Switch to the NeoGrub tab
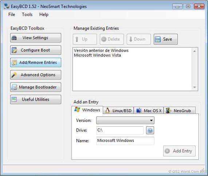Viewport: 208px width, 176px height. point(180,110)
